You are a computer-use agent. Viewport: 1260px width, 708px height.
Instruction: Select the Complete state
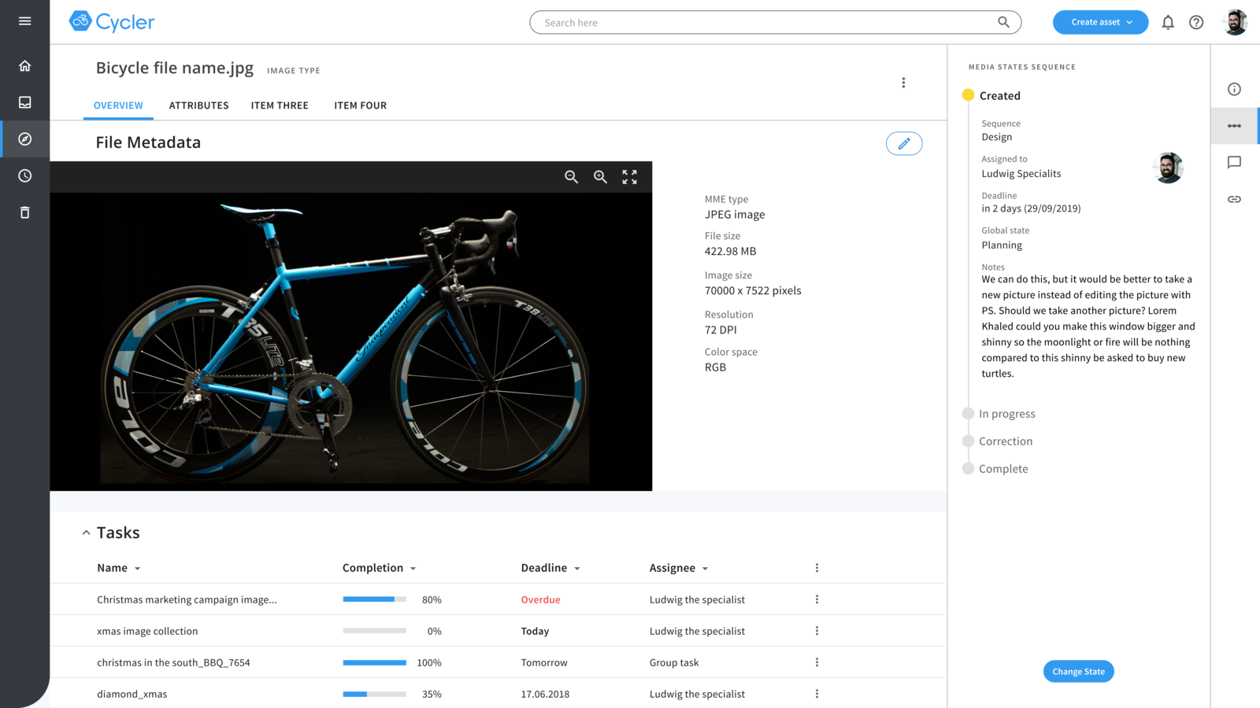pyautogui.click(x=1002, y=469)
